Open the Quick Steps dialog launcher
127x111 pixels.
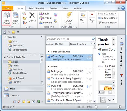tap(76, 27)
